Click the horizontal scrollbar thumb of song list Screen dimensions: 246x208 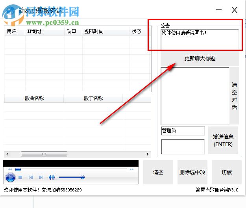44,154
